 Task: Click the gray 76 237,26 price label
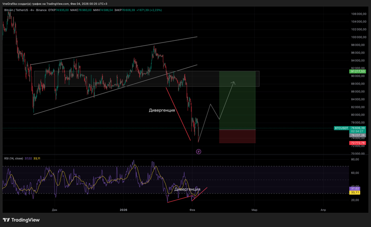[358, 135]
